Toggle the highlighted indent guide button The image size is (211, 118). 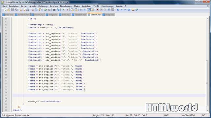click(89, 10)
